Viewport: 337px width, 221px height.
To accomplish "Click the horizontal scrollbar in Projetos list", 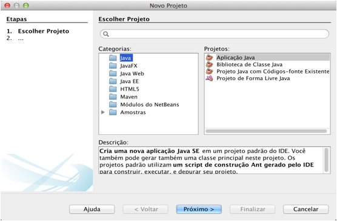I will (x=266, y=131).
